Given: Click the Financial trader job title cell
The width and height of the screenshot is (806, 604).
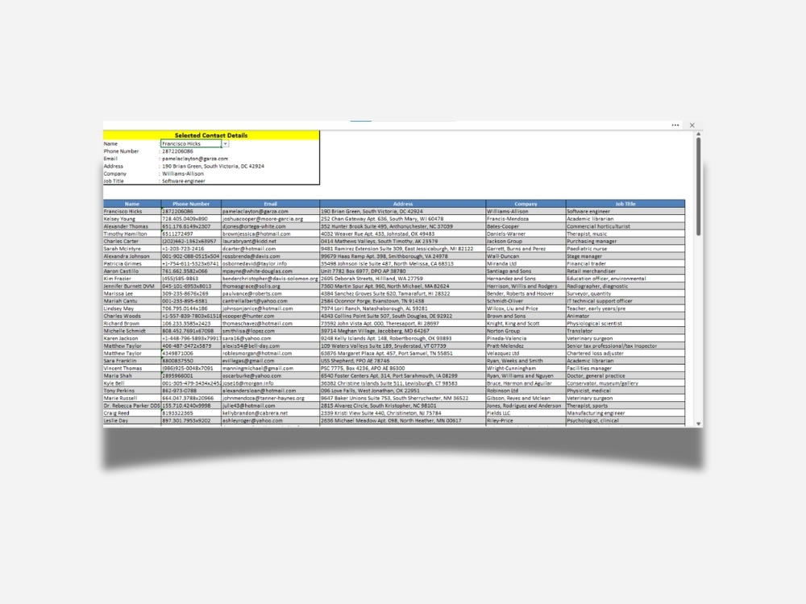Looking at the screenshot, I should coord(625,263).
